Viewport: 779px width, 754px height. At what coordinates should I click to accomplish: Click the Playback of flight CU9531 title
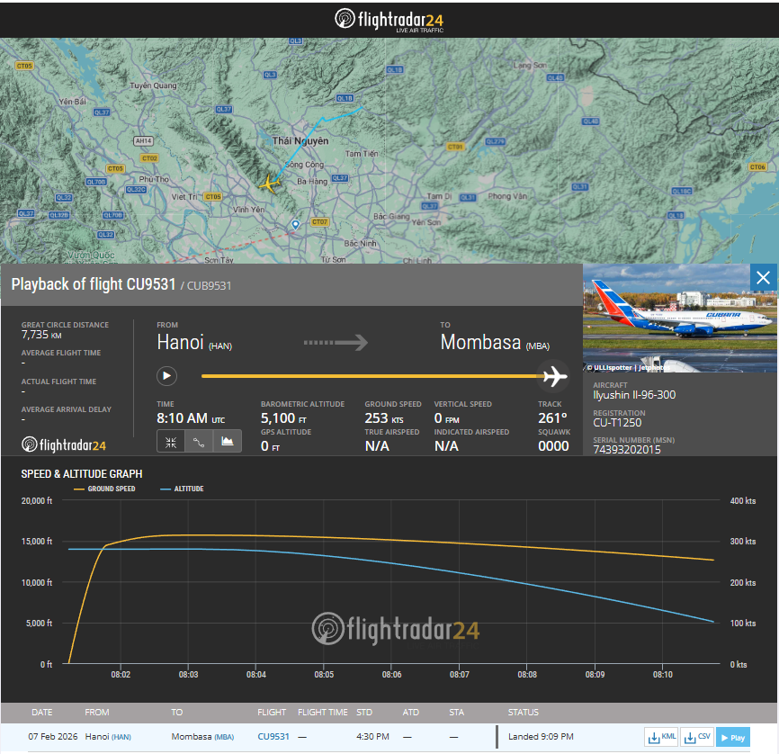point(94,284)
